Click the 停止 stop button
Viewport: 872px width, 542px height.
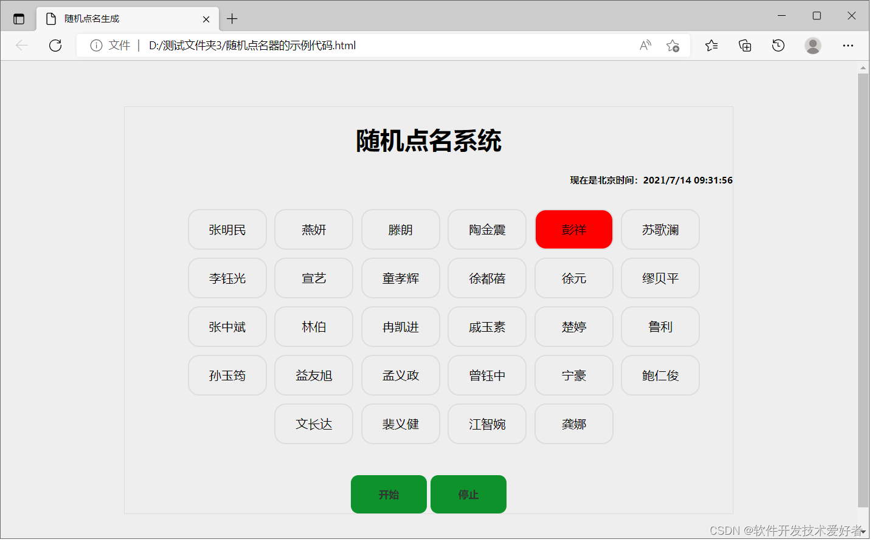[x=468, y=494]
